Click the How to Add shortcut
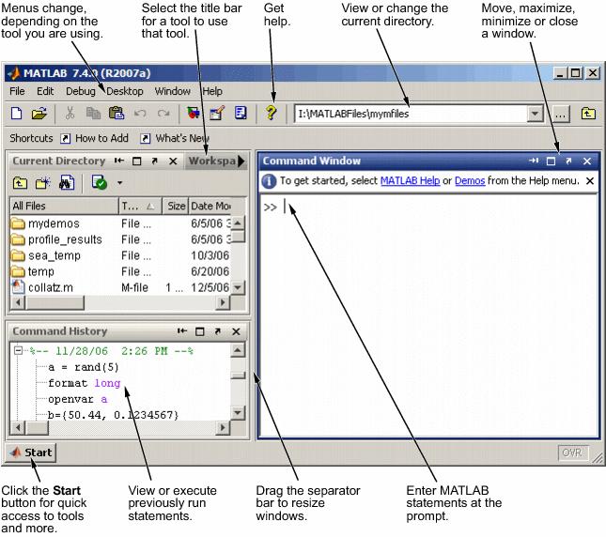Image resolution: width=606 pixels, height=537 pixels. [x=94, y=138]
